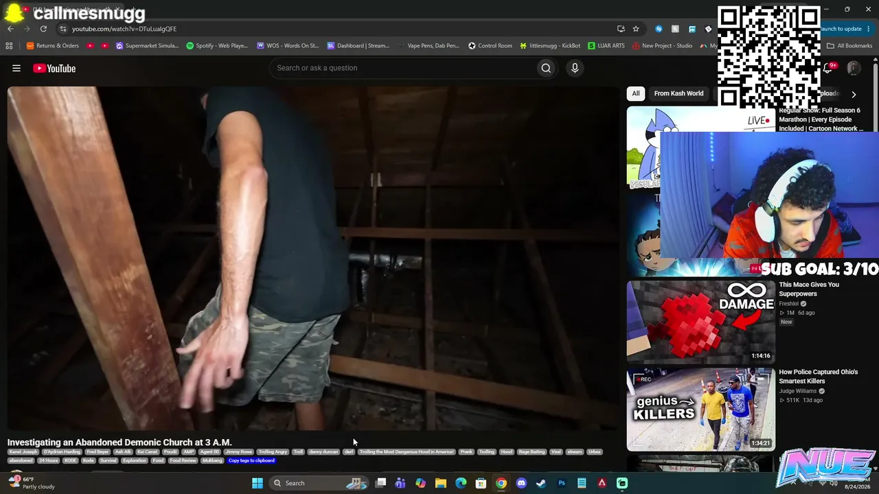Open the 'Freshlol' channel name

click(789, 304)
